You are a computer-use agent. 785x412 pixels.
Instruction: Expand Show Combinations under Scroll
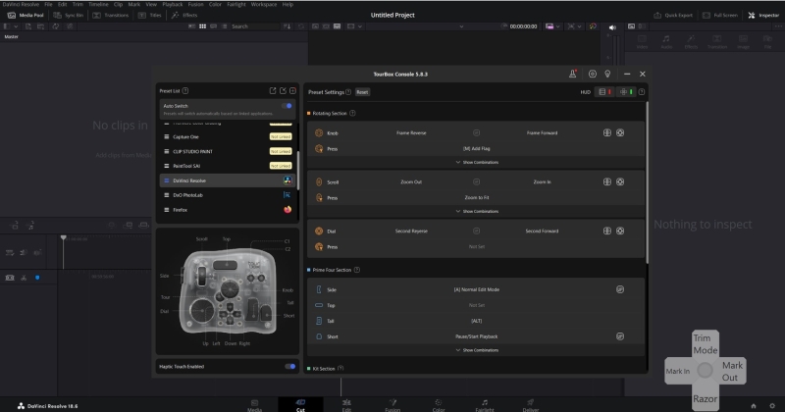pos(477,211)
